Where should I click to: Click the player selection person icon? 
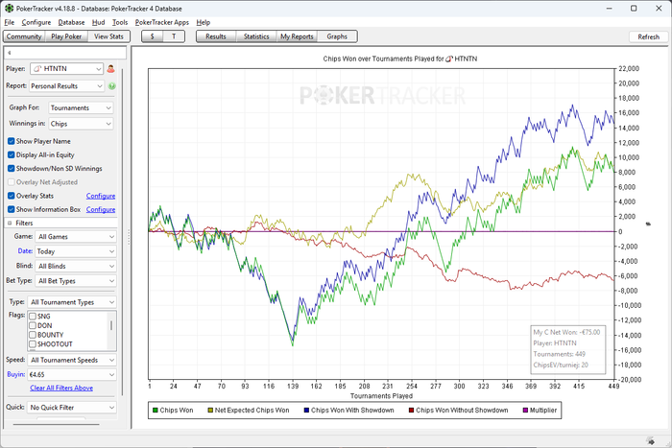click(110, 68)
